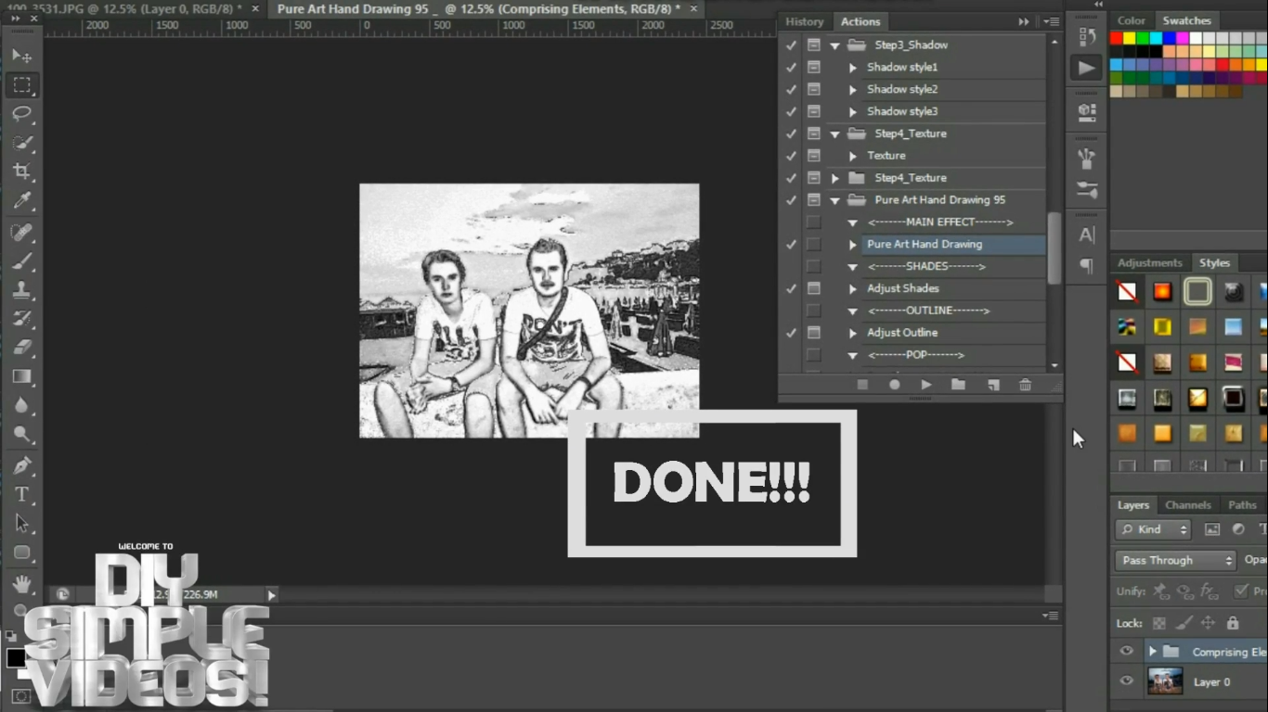Switch to the Paths tab
Screen dimensions: 1268x712
tap(1241, 505)
